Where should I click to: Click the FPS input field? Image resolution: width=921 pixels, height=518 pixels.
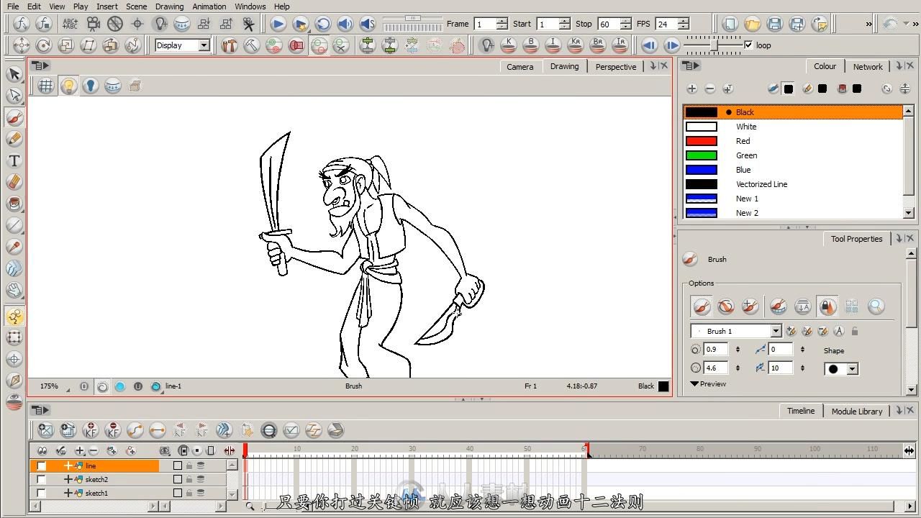point(666,24)
